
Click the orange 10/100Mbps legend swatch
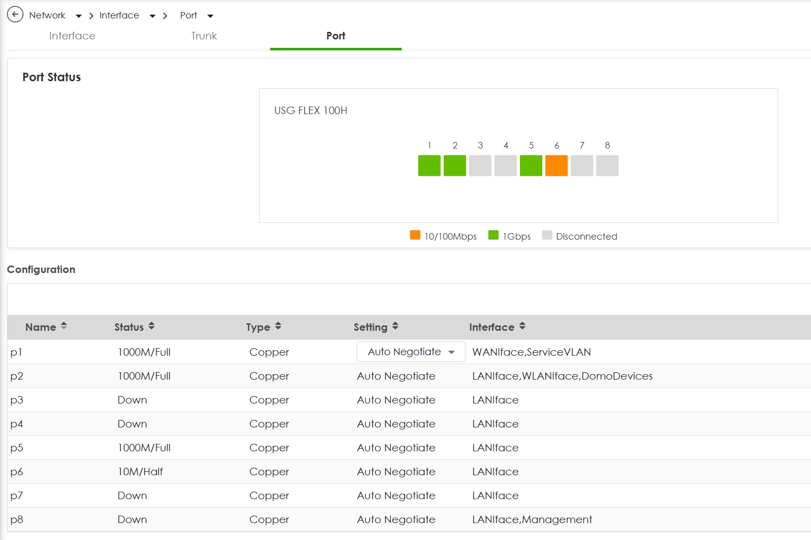pyautogui.click(x=415, y=235)
